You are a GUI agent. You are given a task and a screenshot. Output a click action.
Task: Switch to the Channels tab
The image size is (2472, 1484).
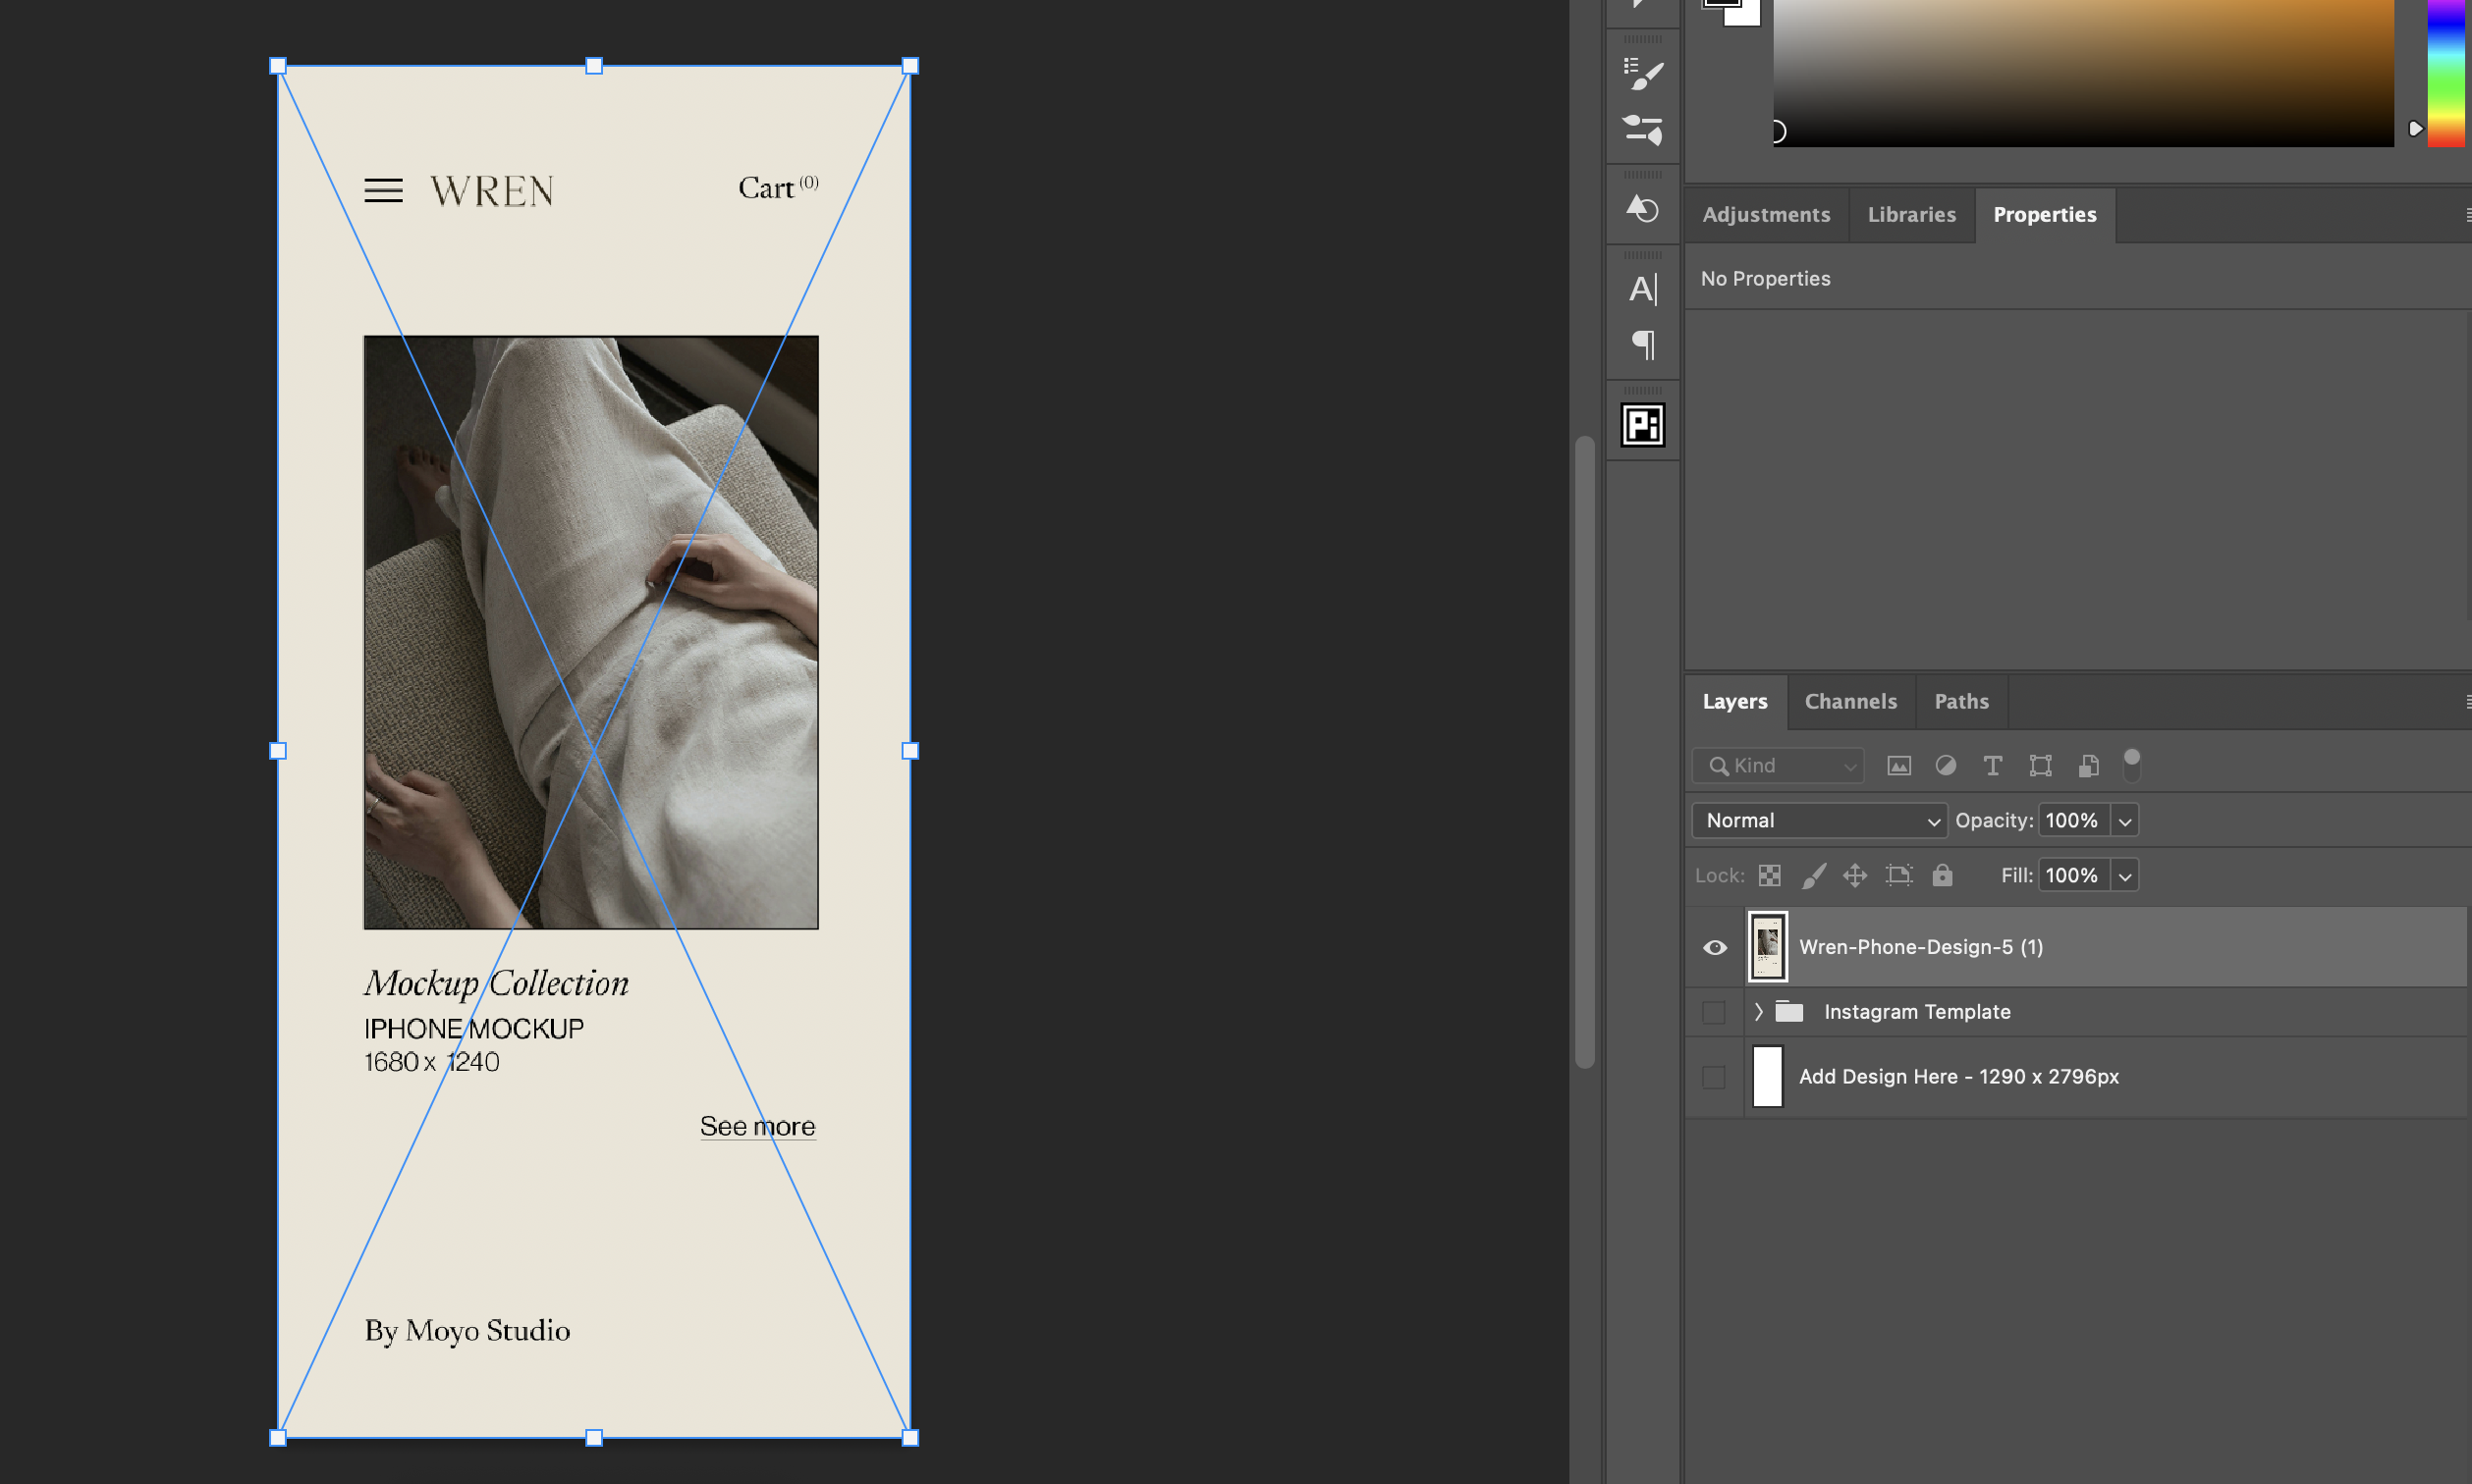pos(1849,701)
